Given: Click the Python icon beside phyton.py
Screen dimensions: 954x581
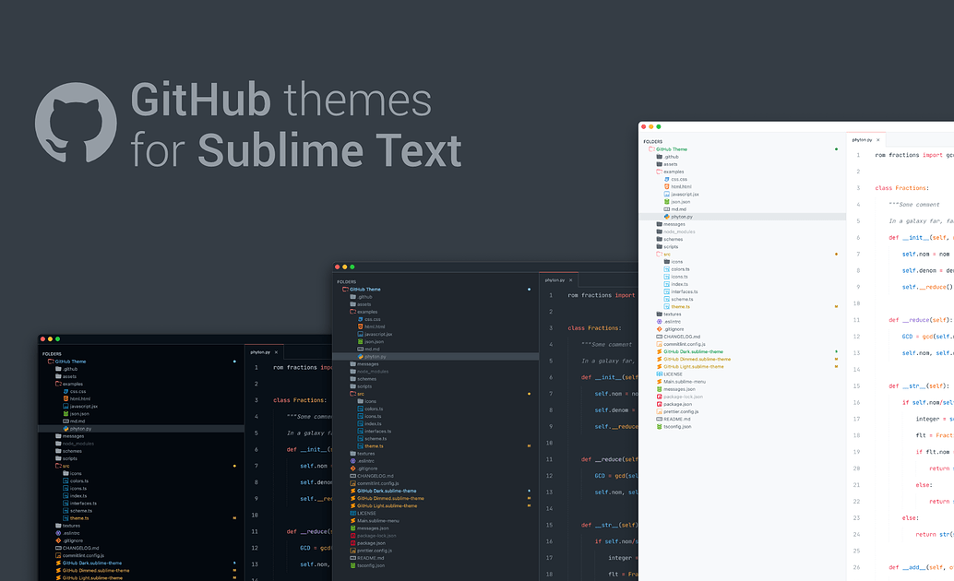Looking at the screenshot, I should (x=667, y=217).
